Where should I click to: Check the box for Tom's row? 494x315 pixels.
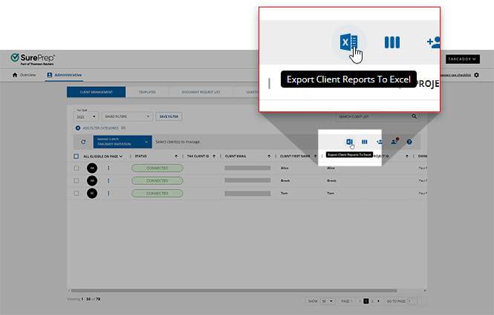(x=77, y=193)
